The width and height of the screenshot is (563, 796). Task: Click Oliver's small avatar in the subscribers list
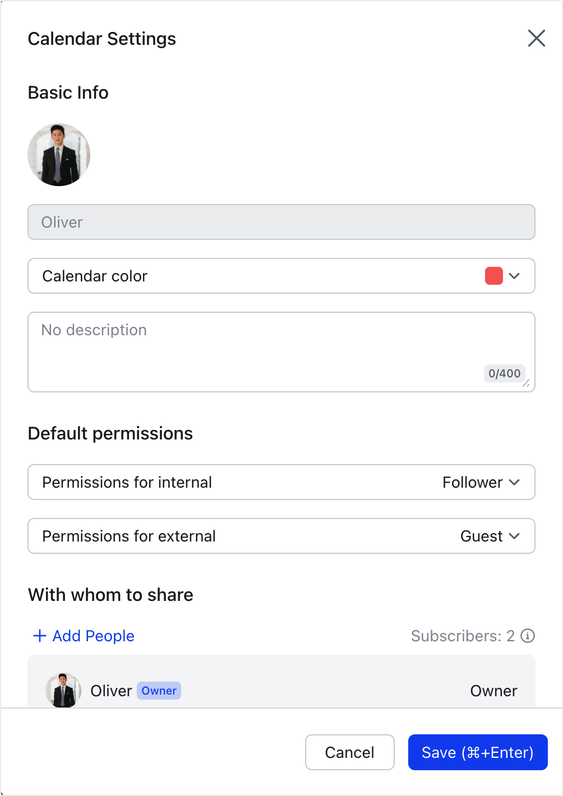pyautogui.click(x=63, y=691)
